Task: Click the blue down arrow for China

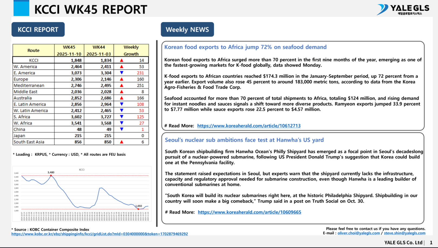Action: pyautogui.click(x=121, y=129)
